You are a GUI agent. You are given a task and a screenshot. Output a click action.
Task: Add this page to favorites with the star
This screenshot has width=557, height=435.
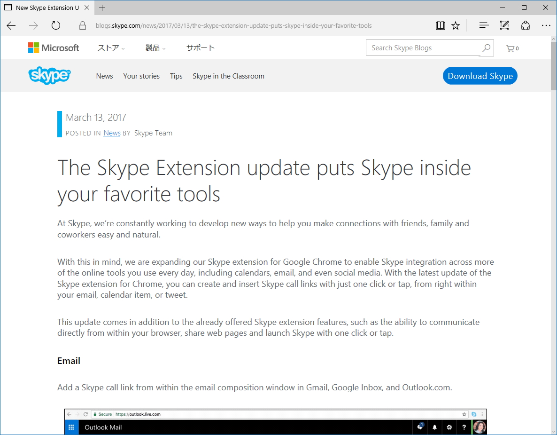(455, 25)
